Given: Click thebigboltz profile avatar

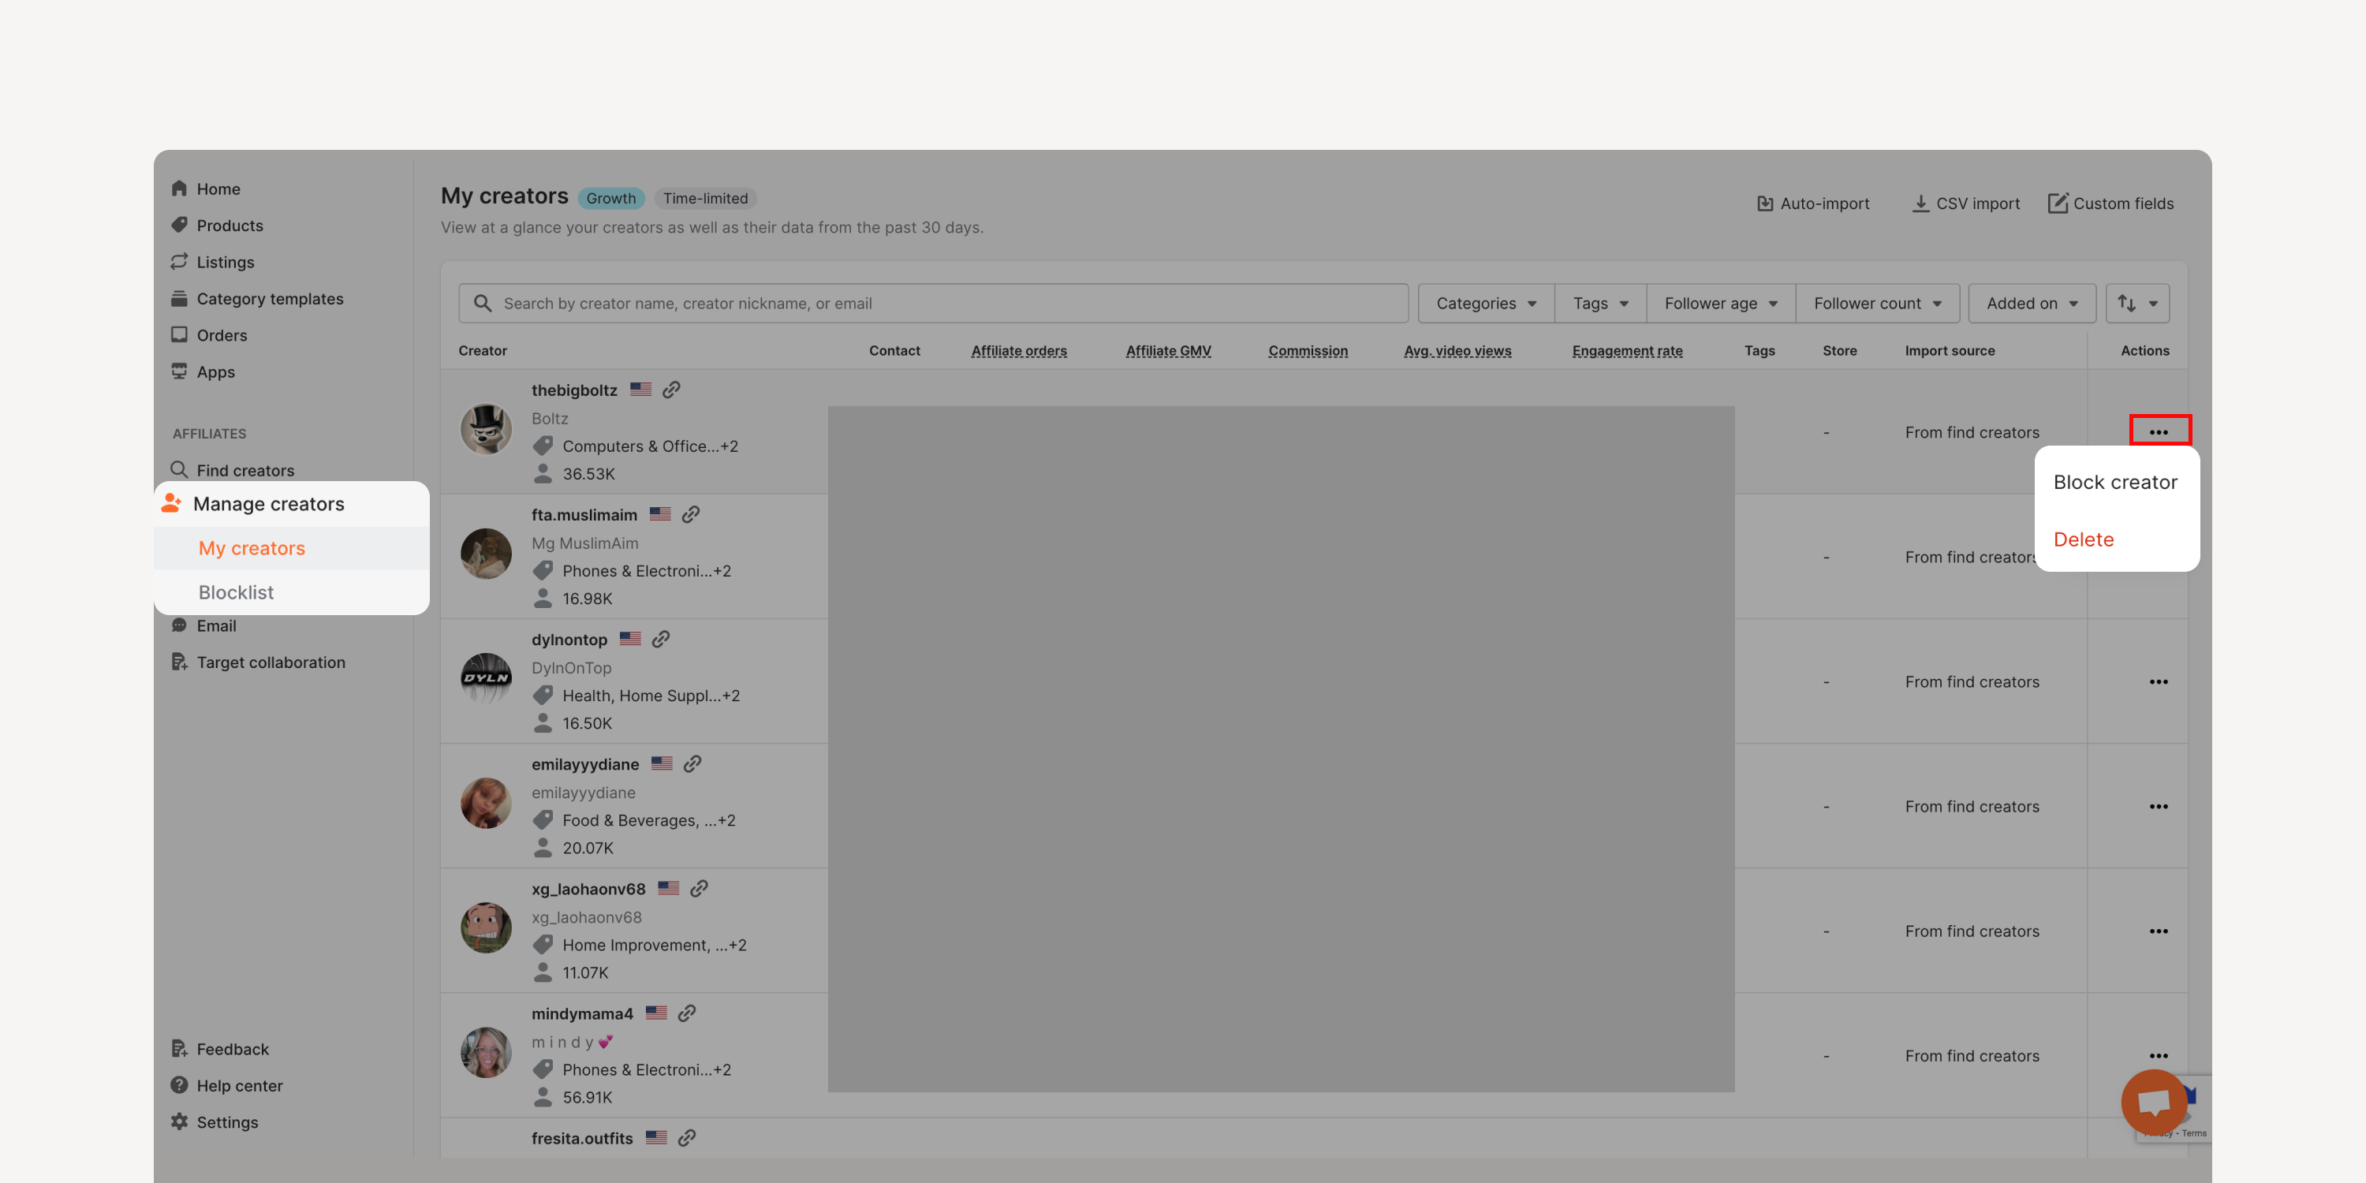Looking at the screenshot, I should click(x=486, y=429).
